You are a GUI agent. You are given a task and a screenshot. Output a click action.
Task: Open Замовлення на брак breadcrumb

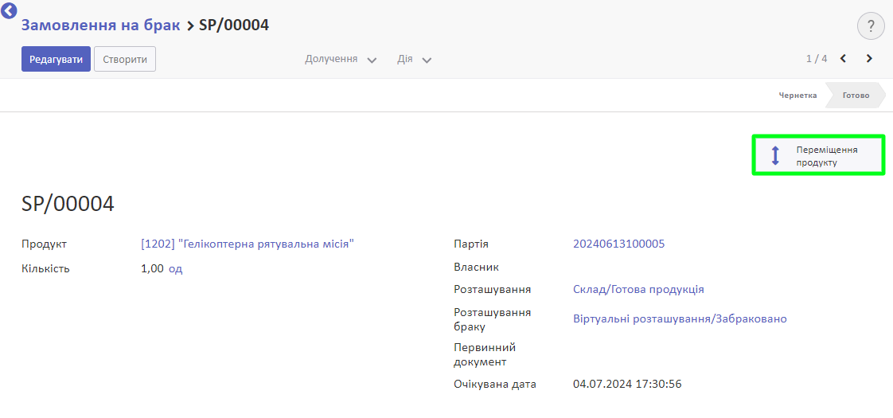point(101,25)
